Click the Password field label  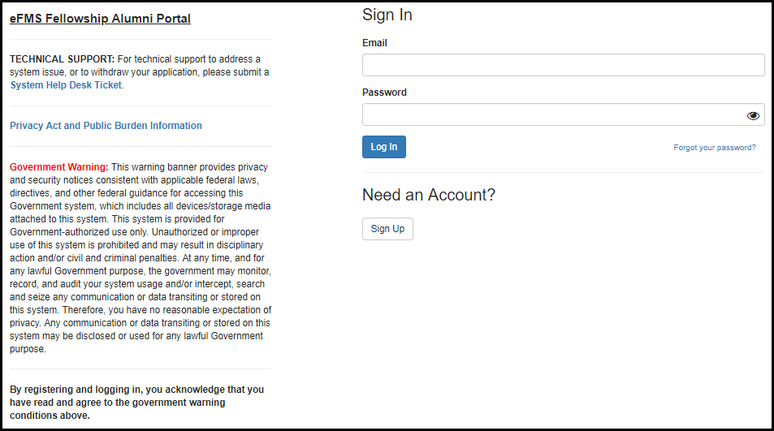click(384, 93)
